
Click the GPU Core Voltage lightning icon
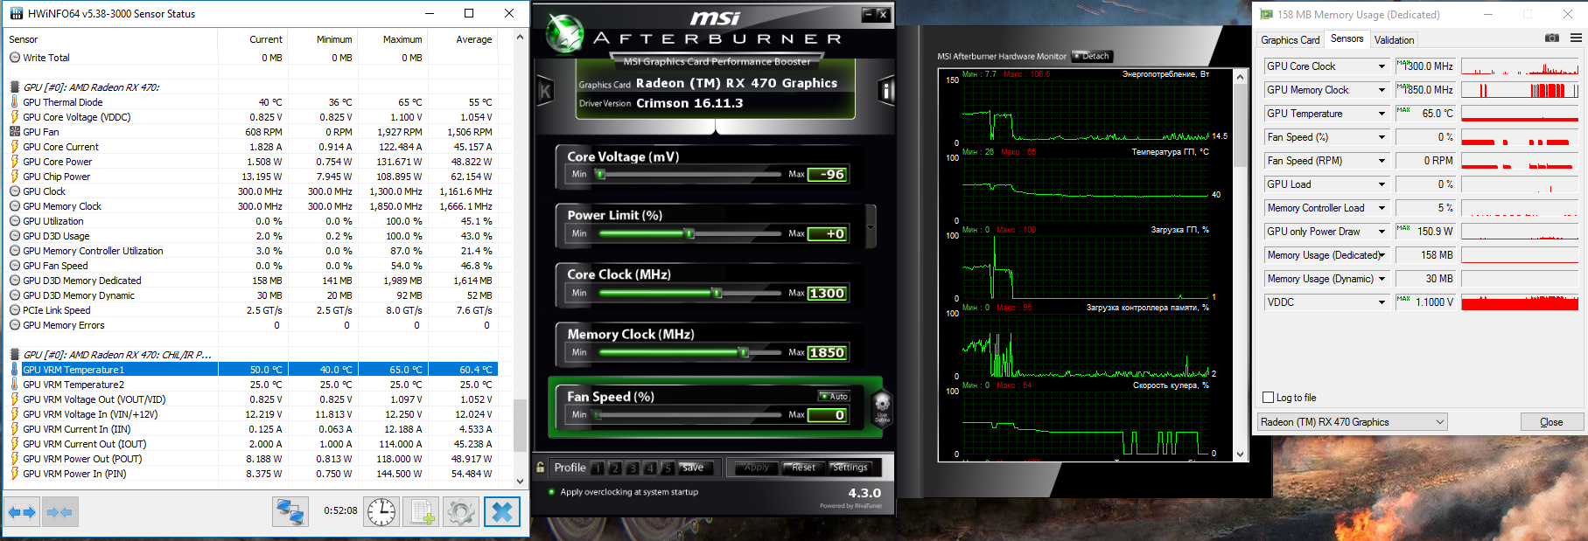(x=15, y=117)
